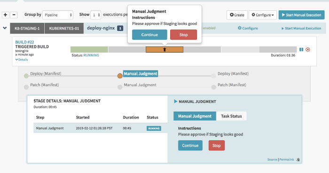The width and height of the screenshot is (329, 173).
Task: Select the Manual Judgment tab
Action: click(x=195, y=116)
